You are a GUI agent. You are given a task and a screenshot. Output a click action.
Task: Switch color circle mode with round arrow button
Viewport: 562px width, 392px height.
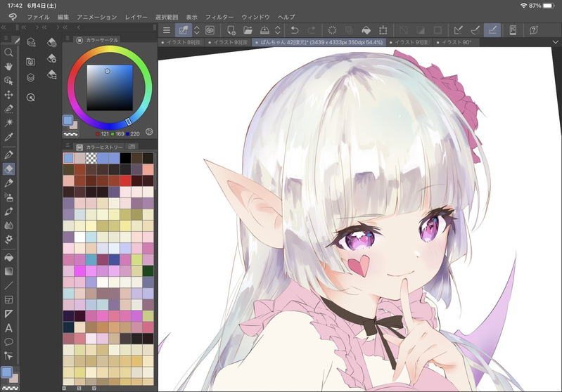pyautogui.click(x=149, y=132)
